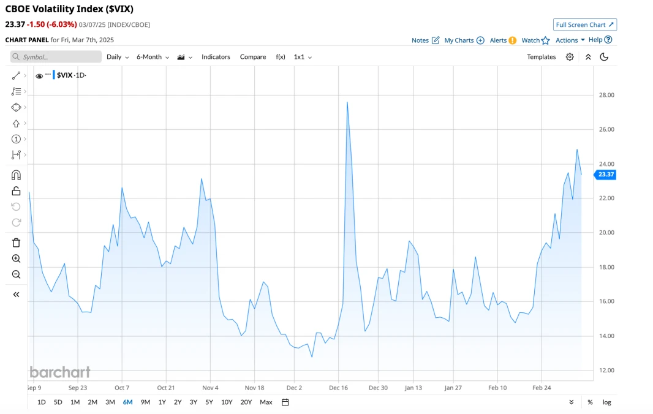Open chart settings gear icon
Viewport: 653px width, 414px height.
(570, 57)
